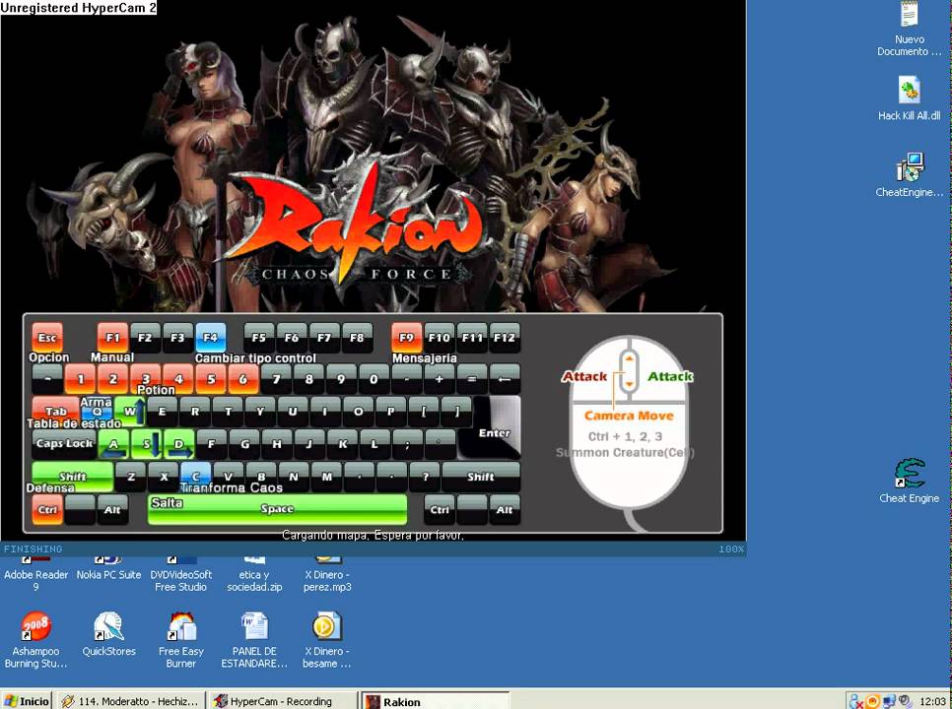Click the F1 key labeled Manual
The height and width of the screenshot is (709, 952).
(x=113, y=337)
